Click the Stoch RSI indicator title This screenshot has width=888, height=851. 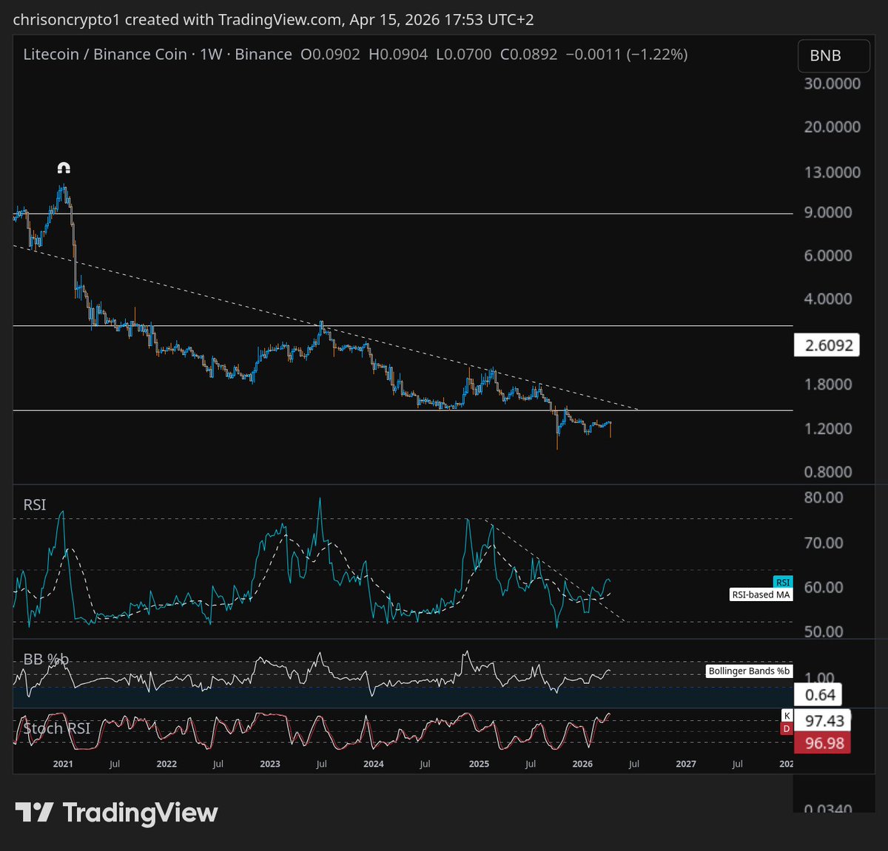coord(56,728)
